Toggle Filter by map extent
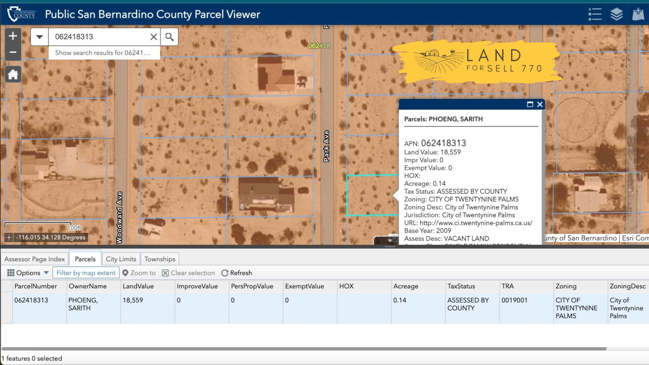The width and height of the screenshot is (649, 365). (86, 273)
